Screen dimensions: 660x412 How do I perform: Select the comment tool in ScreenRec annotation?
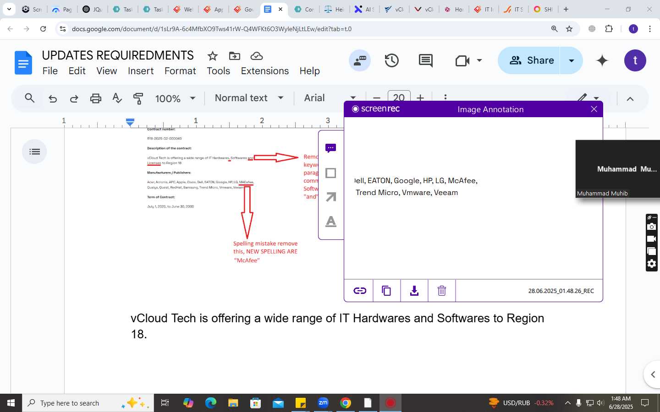331,148
